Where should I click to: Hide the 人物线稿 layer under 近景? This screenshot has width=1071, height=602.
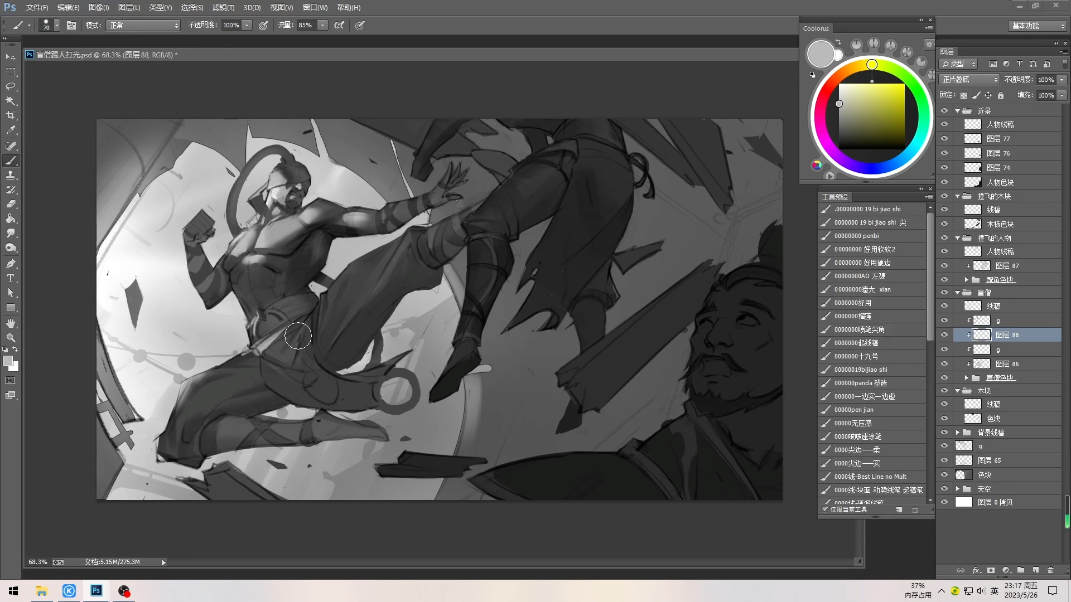(x=944, y=124)
